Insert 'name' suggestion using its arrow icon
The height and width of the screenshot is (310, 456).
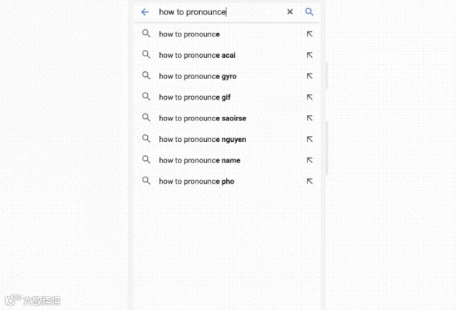tap(309, 160)
